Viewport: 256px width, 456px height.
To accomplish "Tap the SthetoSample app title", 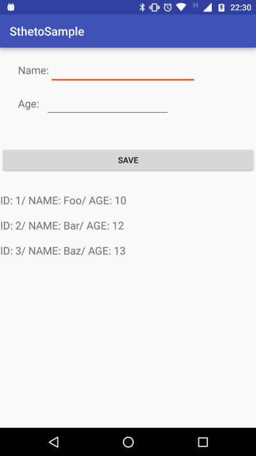I will (47, 31).
